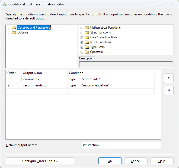
Task: Select the Order cell with value 2
Action: coord(14,85)
